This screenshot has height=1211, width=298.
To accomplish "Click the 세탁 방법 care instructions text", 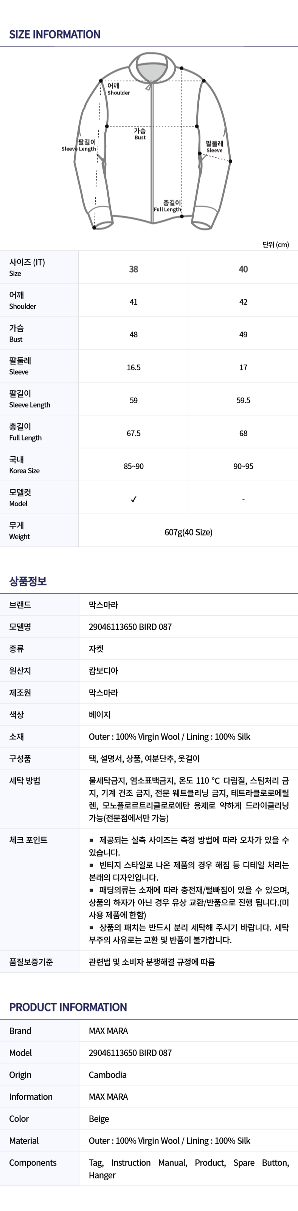I will tap(189, 799).
